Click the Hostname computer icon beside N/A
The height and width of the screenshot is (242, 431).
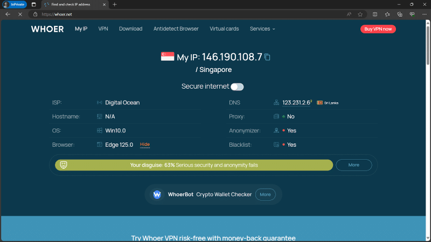pyautogui.click(x=100, y=117)
